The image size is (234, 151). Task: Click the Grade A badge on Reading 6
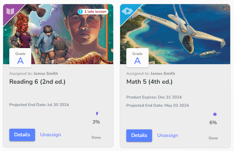click(x=20, y=58)
